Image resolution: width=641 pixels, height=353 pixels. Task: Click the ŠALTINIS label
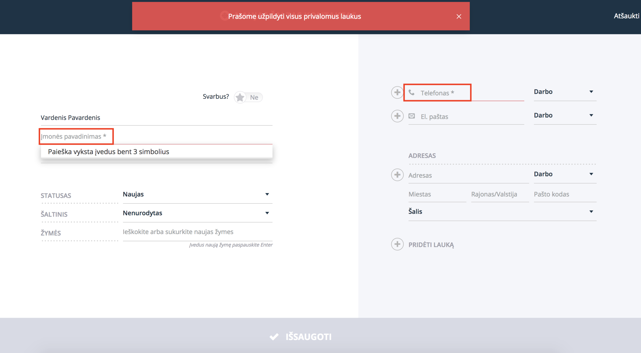[x=54, y=214]
